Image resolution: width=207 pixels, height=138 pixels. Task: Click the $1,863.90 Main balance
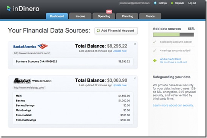(x=124, y=96)
